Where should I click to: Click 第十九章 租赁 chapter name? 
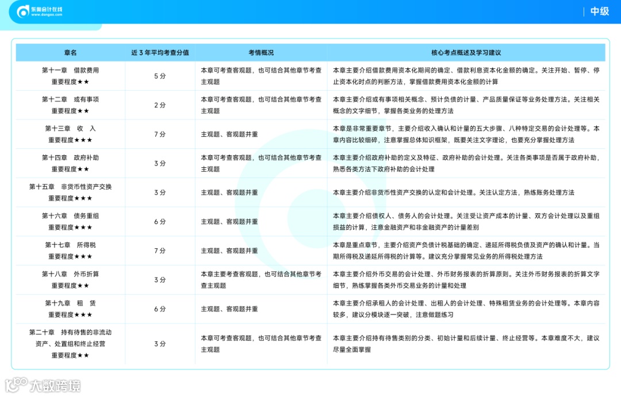71,303
